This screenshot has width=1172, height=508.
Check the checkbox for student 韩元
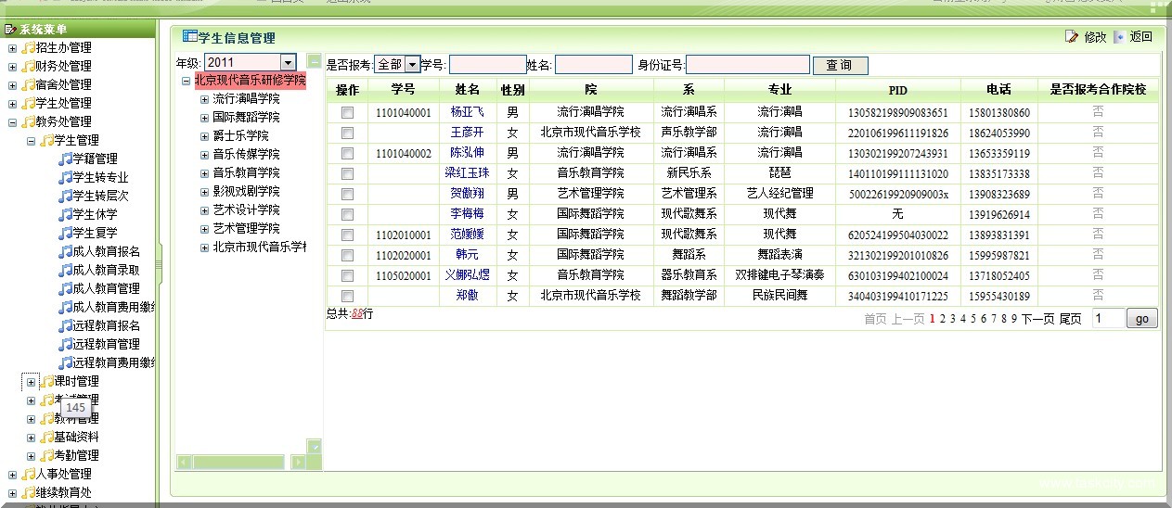347,255
